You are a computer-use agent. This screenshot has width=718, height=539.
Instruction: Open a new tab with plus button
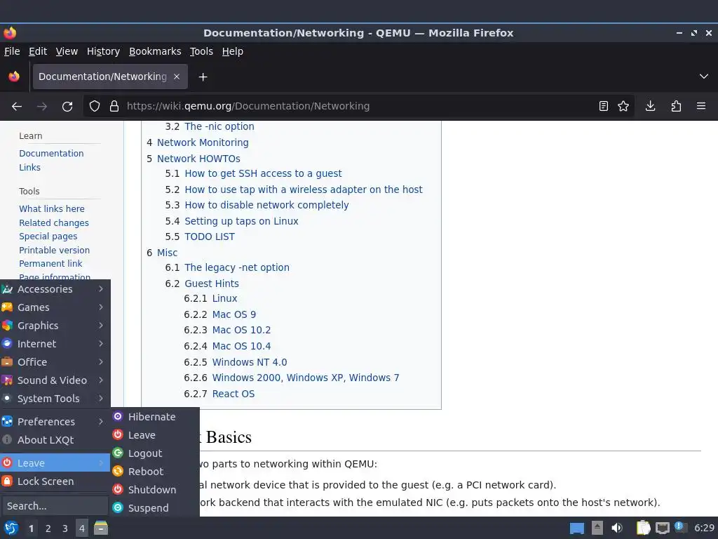pyautogui.click(x=203, y=77)
